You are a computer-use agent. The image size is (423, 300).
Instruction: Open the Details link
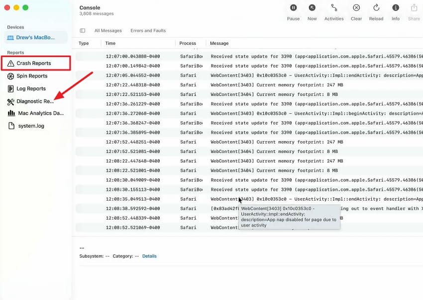[149, 256]
